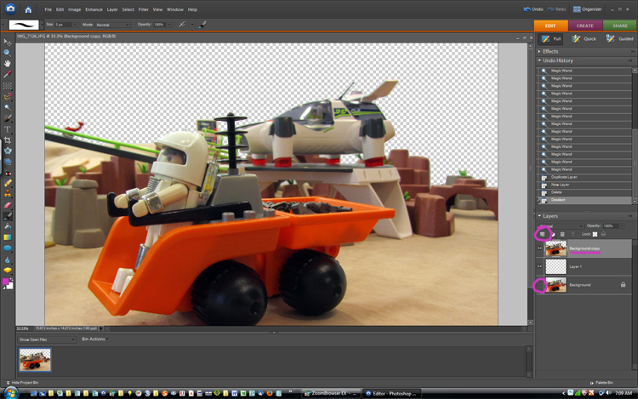The image size is (638, 399).
Task: Create an adjustment layer
Action: pos(551,233)
